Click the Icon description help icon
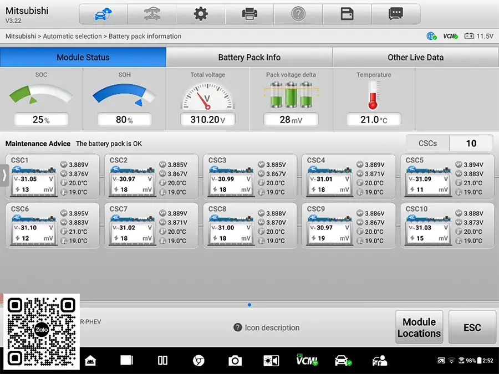 [x=237, y=327]
